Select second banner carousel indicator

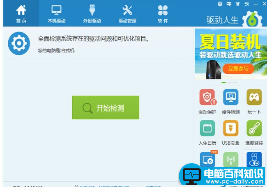[x=229, y=82]
